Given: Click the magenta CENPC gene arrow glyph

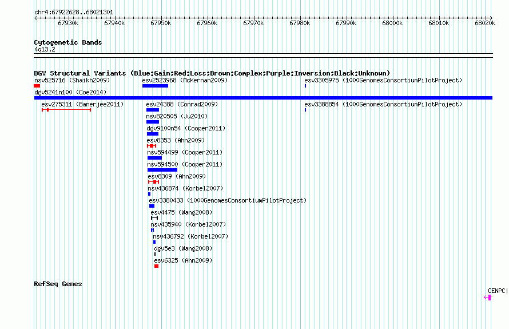Looking at the screenshot, I should [488, 297].
